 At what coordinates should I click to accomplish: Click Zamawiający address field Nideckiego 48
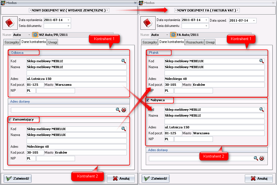tap(76, 147)
